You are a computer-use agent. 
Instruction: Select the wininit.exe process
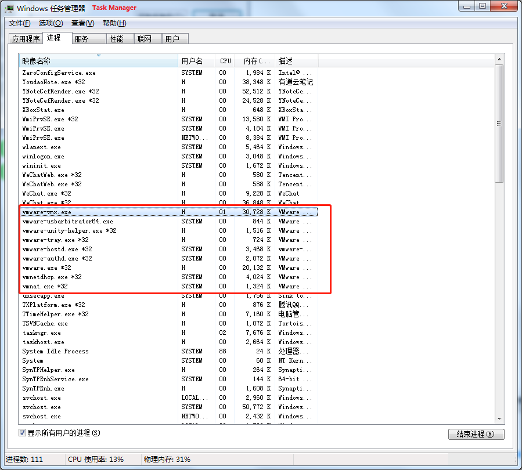(x=168, y=165)
